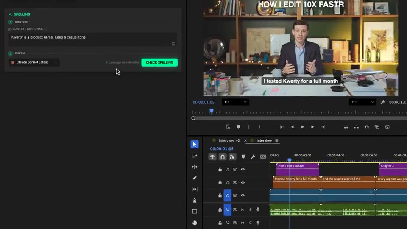The width and height of the screenshot is (407, 229).
Task: Click the copy icon in context field
Action: (173, 44)
